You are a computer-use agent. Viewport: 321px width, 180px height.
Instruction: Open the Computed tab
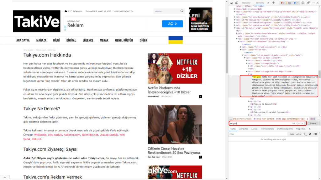click(243, 129)
